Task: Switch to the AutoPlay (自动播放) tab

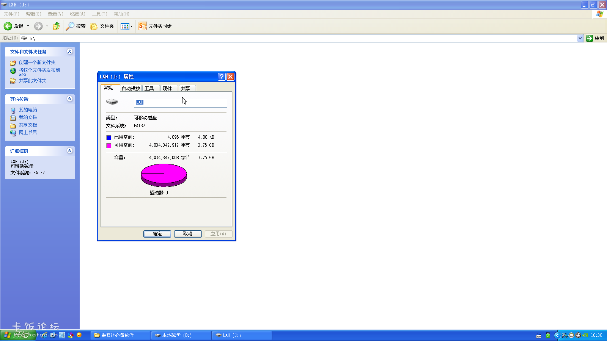Action: (131, 89)
